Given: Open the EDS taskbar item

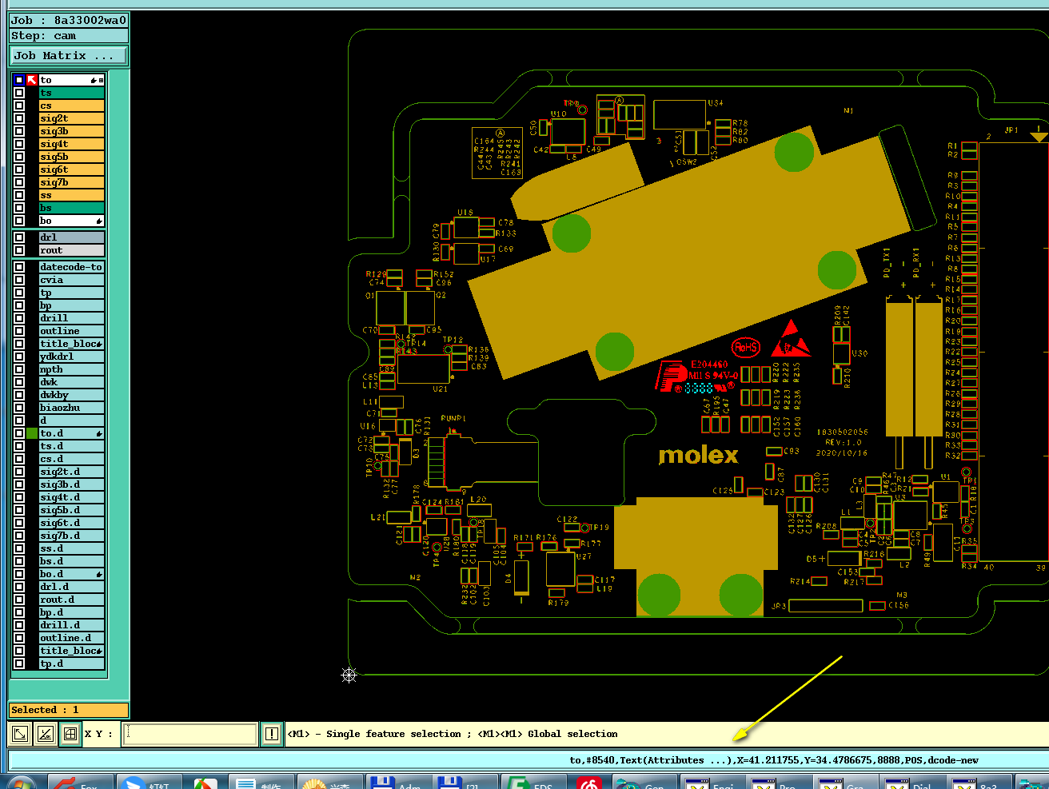Looking at the screenshot, I should tap(533, 783).
